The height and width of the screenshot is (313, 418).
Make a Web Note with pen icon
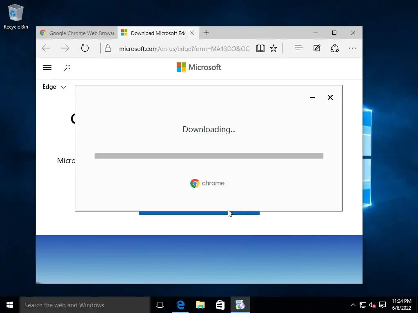[x=317, y=48]
